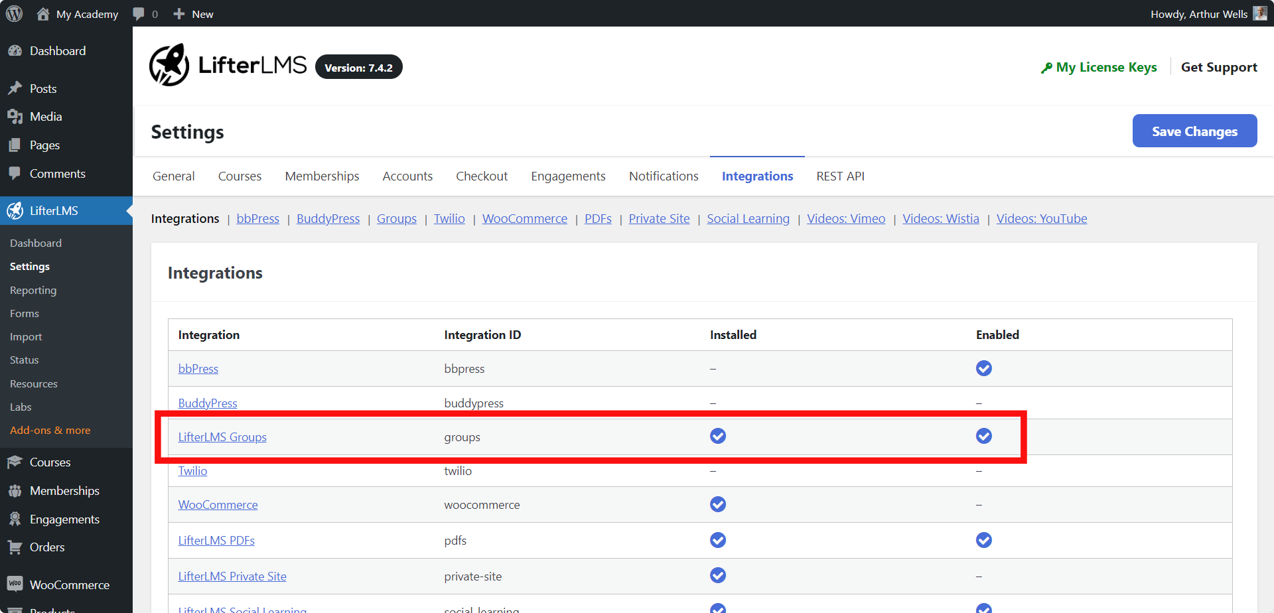The width and height of the screenshot is (1274, 613).
Task: Click the Media icon in sidebar
Action: pos(15,117)
